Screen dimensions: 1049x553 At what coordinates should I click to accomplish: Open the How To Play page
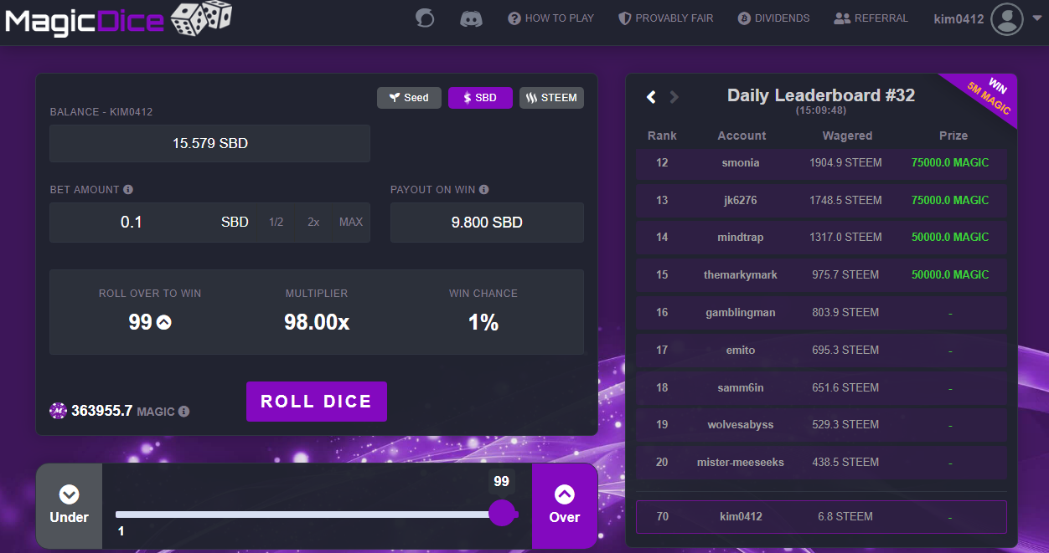click(x=550, y=18)
